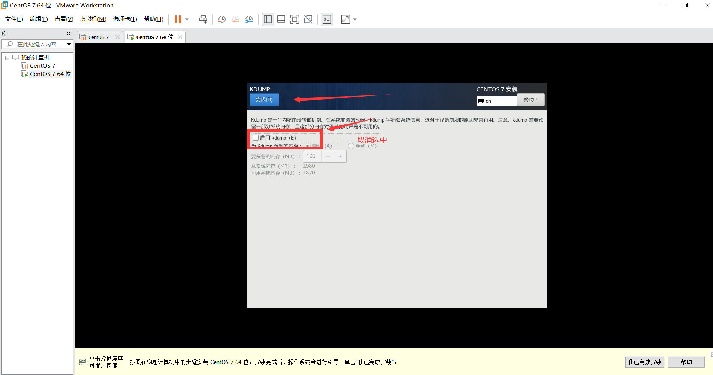Collapse the 我的计算机 tree node
713x375 pixels.
tap(7, 58)
